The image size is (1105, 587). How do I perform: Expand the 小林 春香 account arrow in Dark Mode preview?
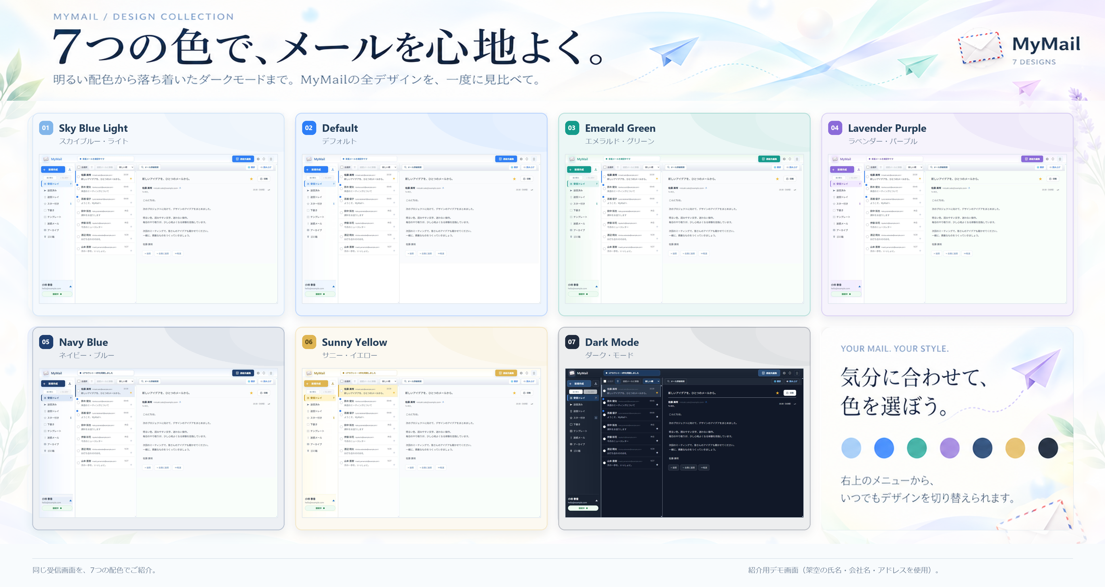point(596,500)
